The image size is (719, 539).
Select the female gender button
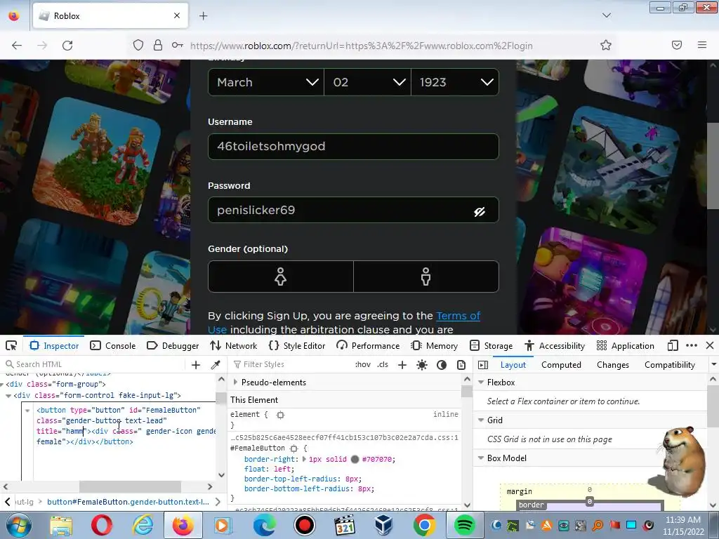tap(281, 277)
